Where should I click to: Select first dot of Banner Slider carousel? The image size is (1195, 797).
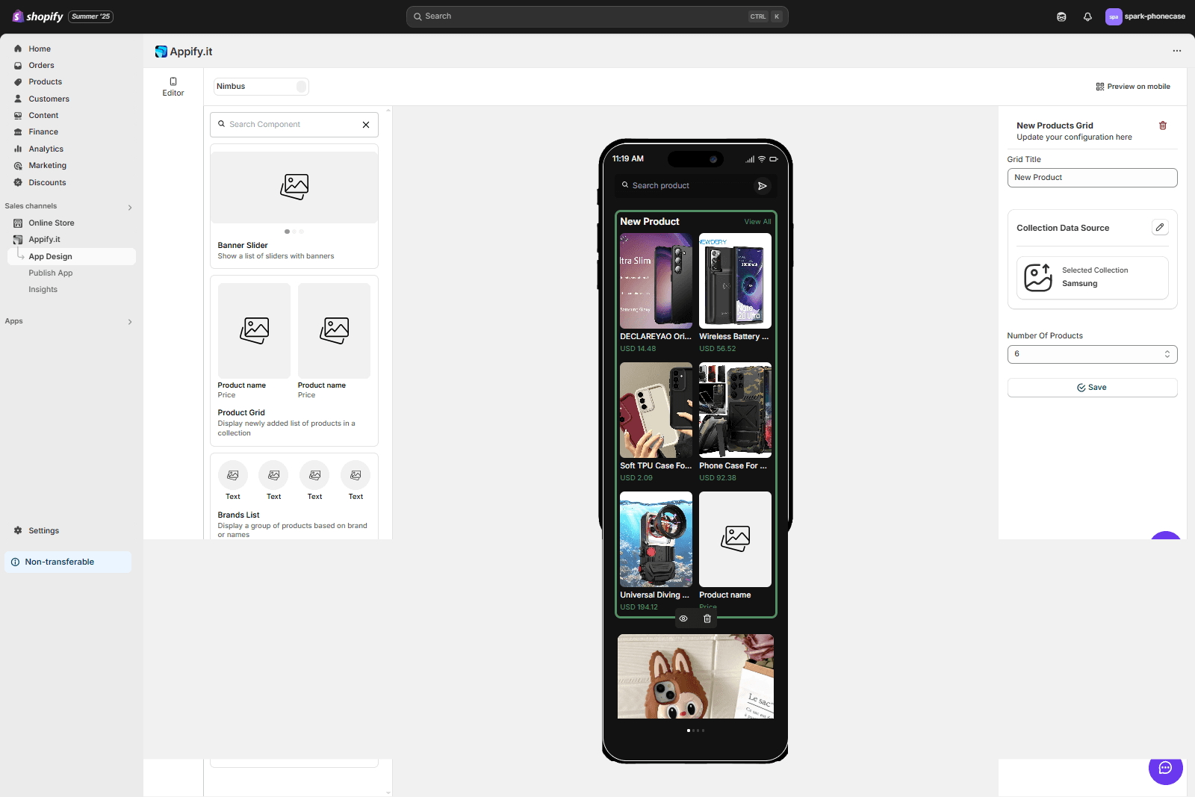pyautogui.click(x=287, y=232)
